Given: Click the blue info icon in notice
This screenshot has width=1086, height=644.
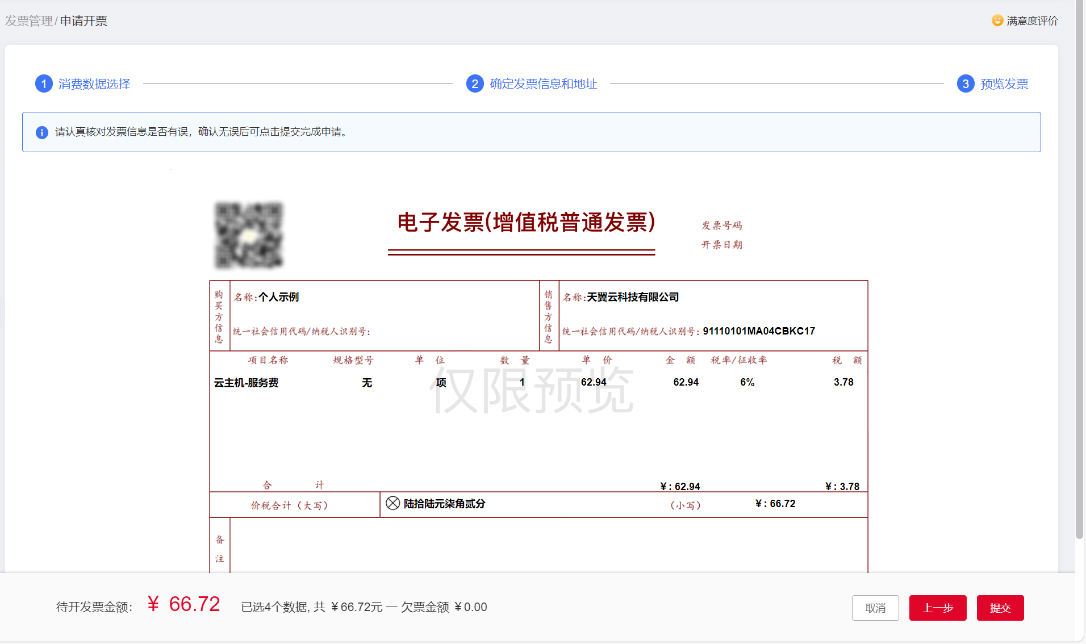Looking at the screenshot, I should [42, 132].
